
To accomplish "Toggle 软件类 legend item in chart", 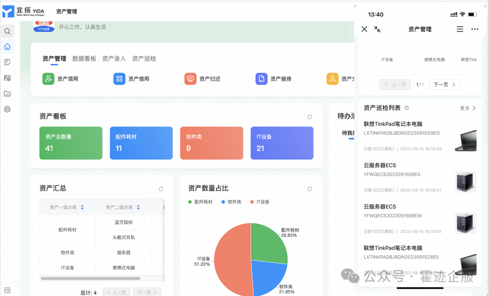I will coord(231,202).
